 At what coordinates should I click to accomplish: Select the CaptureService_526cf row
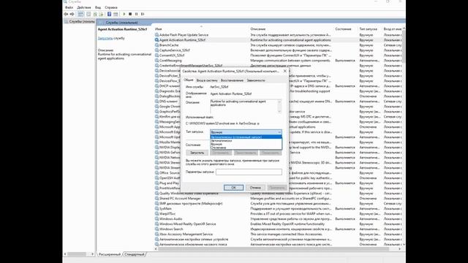278,50
